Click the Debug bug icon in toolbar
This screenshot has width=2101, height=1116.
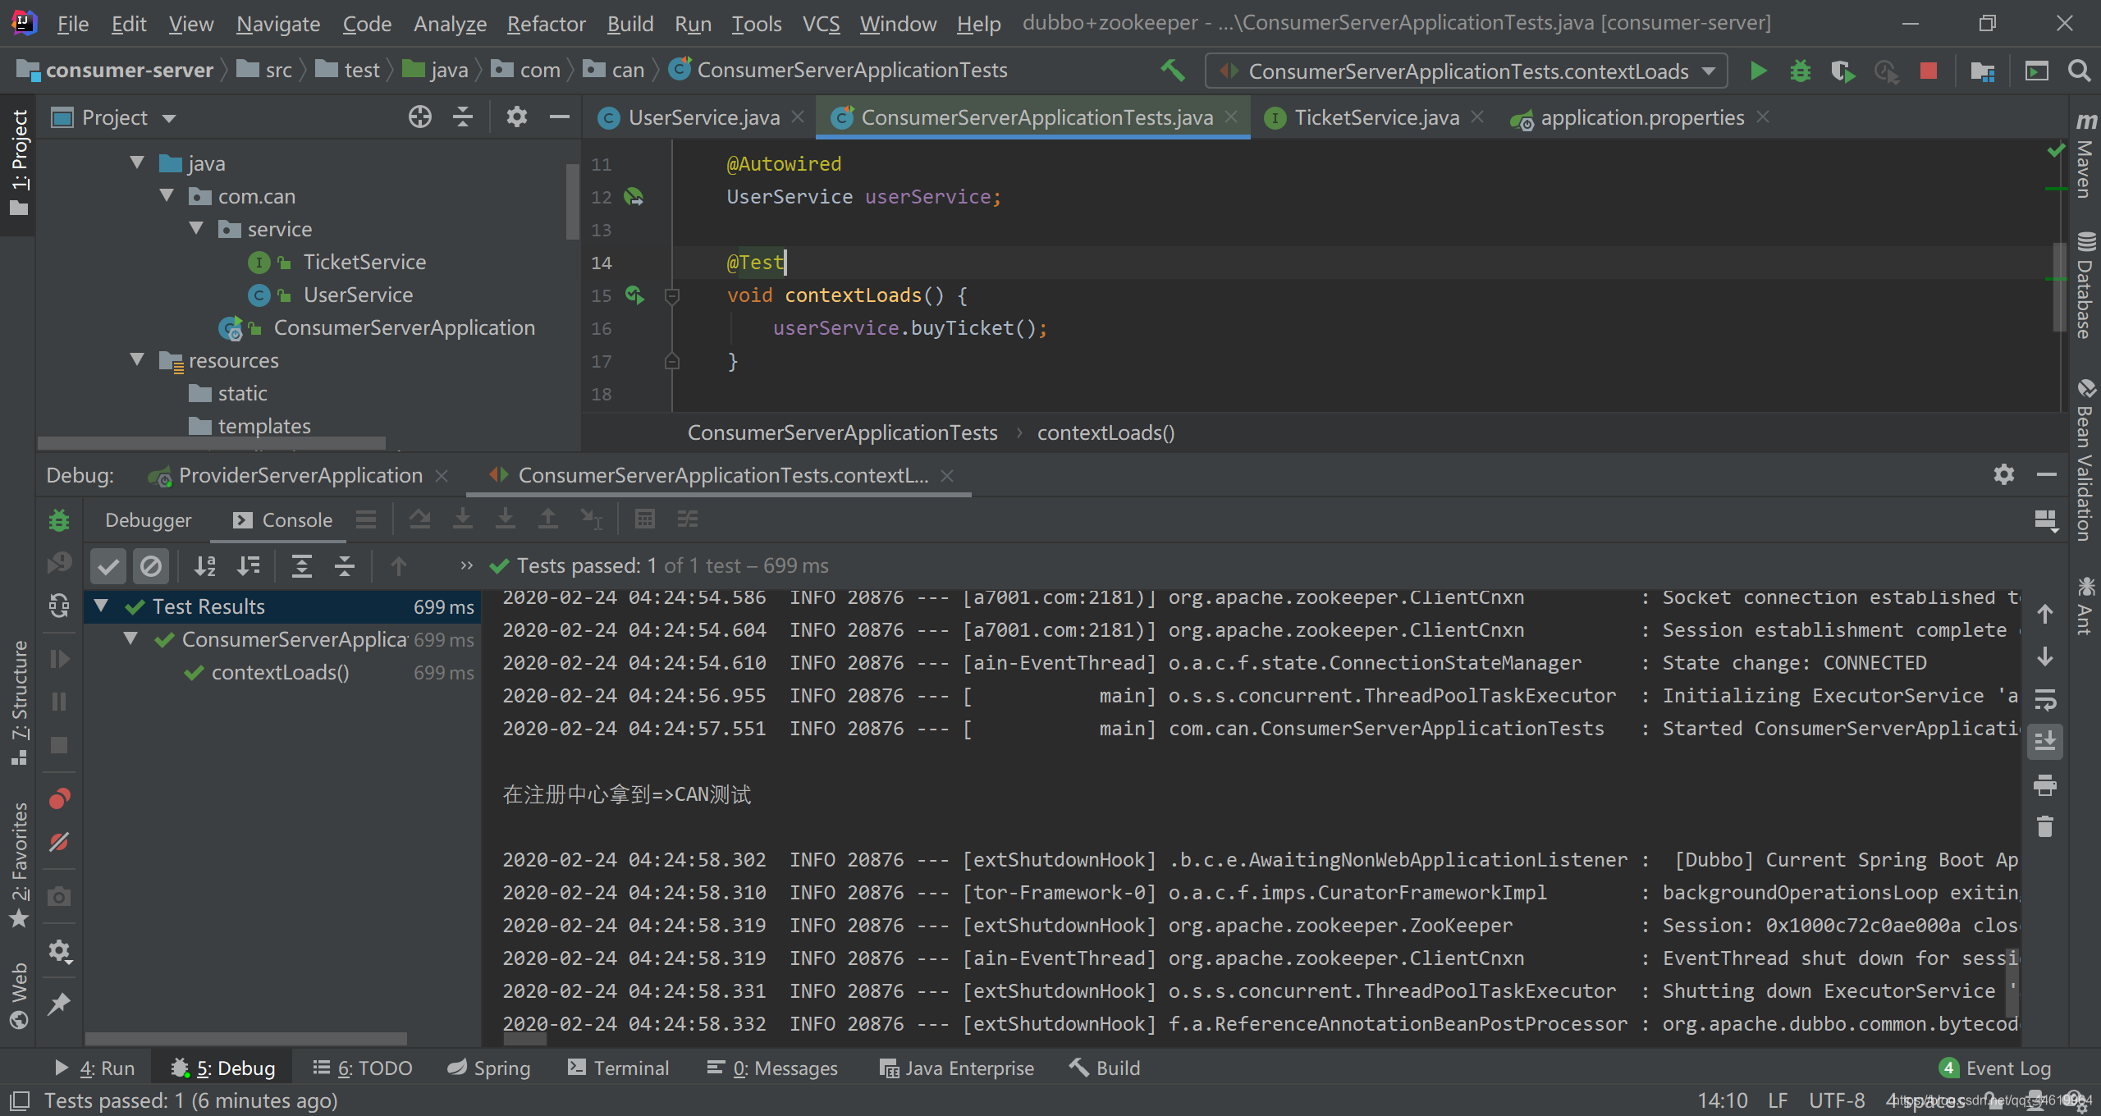click(x=1800, y=71)
